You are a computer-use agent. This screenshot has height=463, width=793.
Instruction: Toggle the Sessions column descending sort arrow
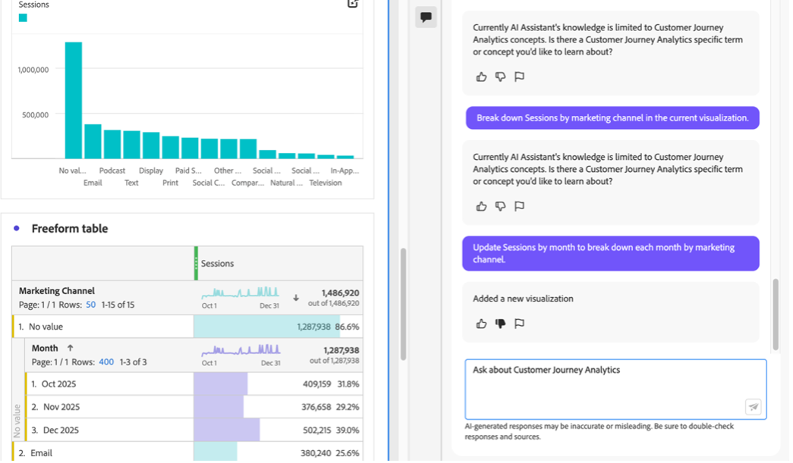click(296, 297)
